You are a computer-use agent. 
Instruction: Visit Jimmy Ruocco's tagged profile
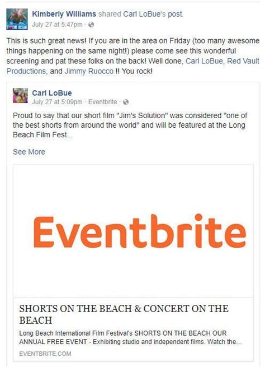pyautogui.click(x=89, y=71)
